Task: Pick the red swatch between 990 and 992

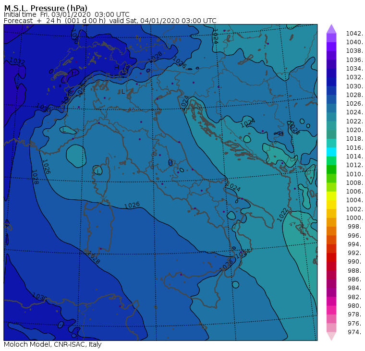Action: click(331, 257)
